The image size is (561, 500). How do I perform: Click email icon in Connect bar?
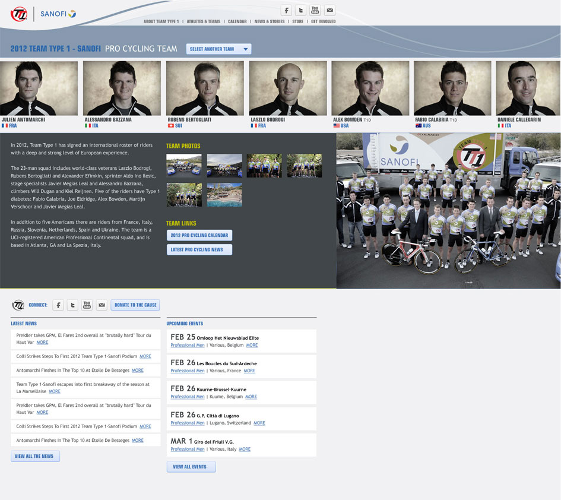coord(102,305)
